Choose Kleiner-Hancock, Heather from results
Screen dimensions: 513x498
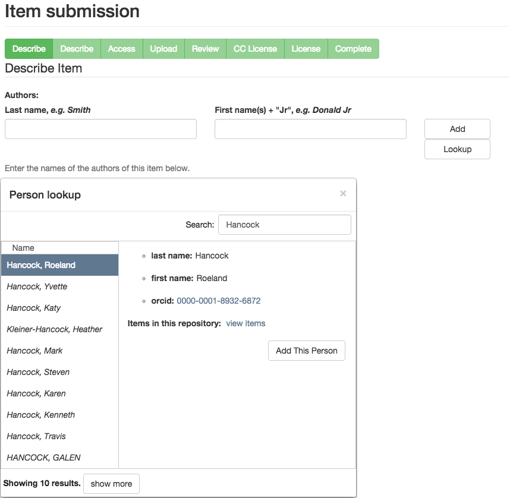click(x=54, y=329)
